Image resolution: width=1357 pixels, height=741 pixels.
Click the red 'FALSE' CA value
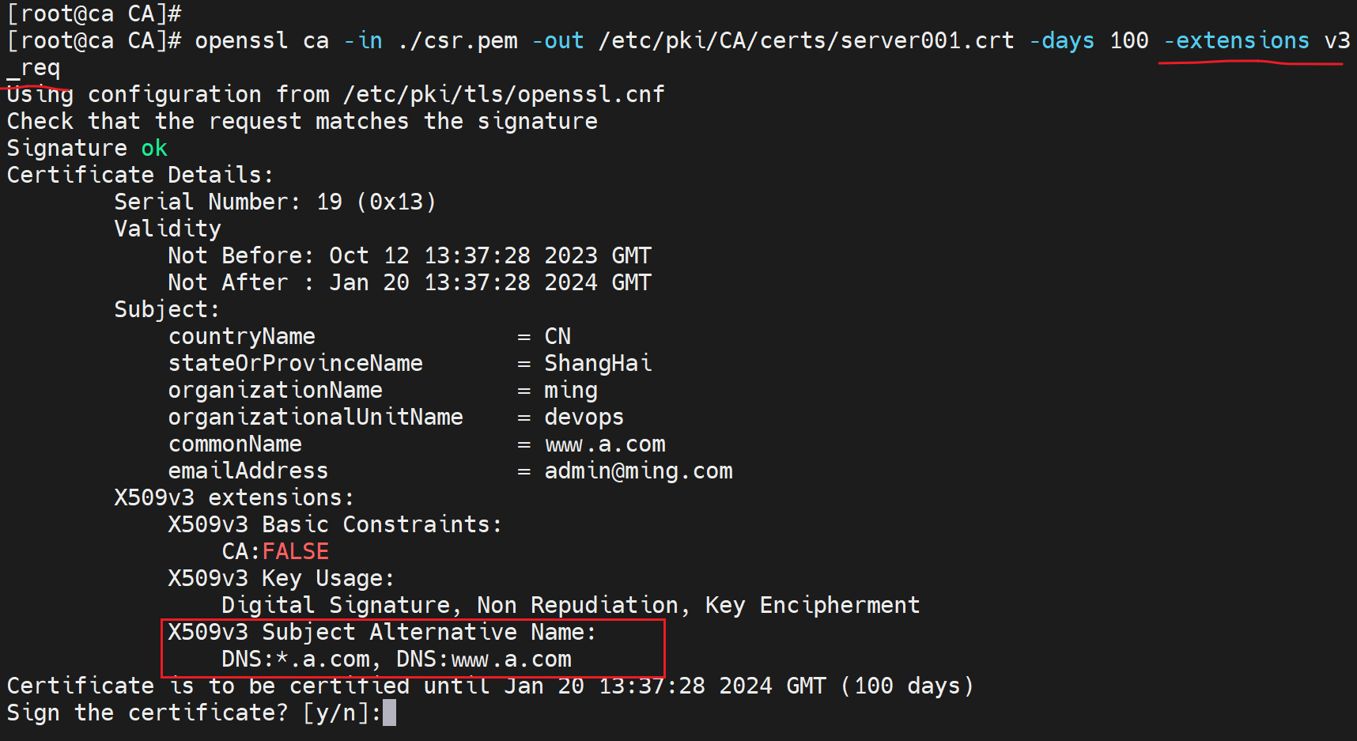296,551
